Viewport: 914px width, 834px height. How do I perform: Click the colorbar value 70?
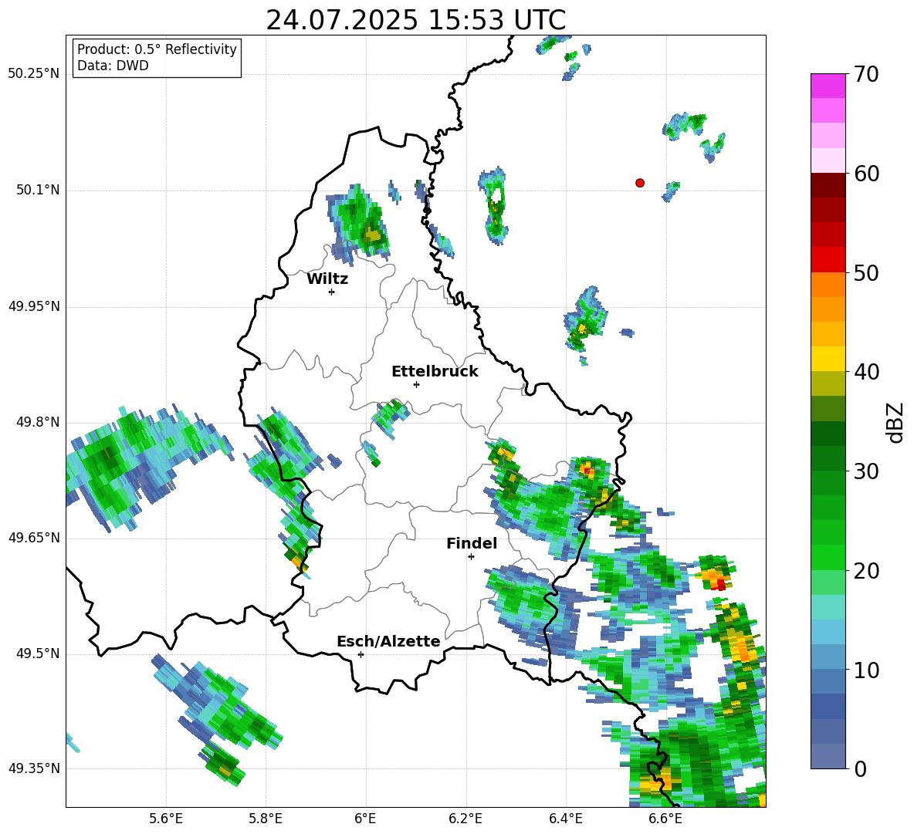(x=866, y=74)
